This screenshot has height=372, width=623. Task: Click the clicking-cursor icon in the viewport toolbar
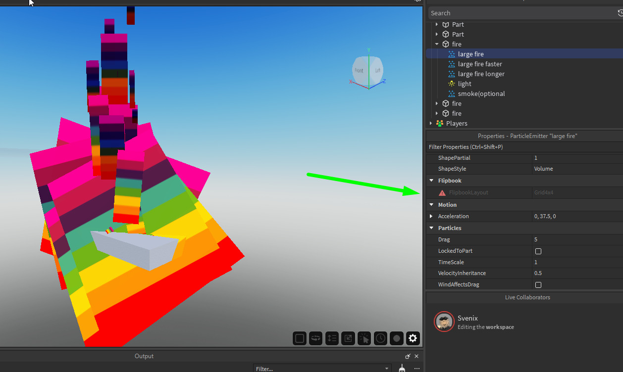[x=364, y=338]
